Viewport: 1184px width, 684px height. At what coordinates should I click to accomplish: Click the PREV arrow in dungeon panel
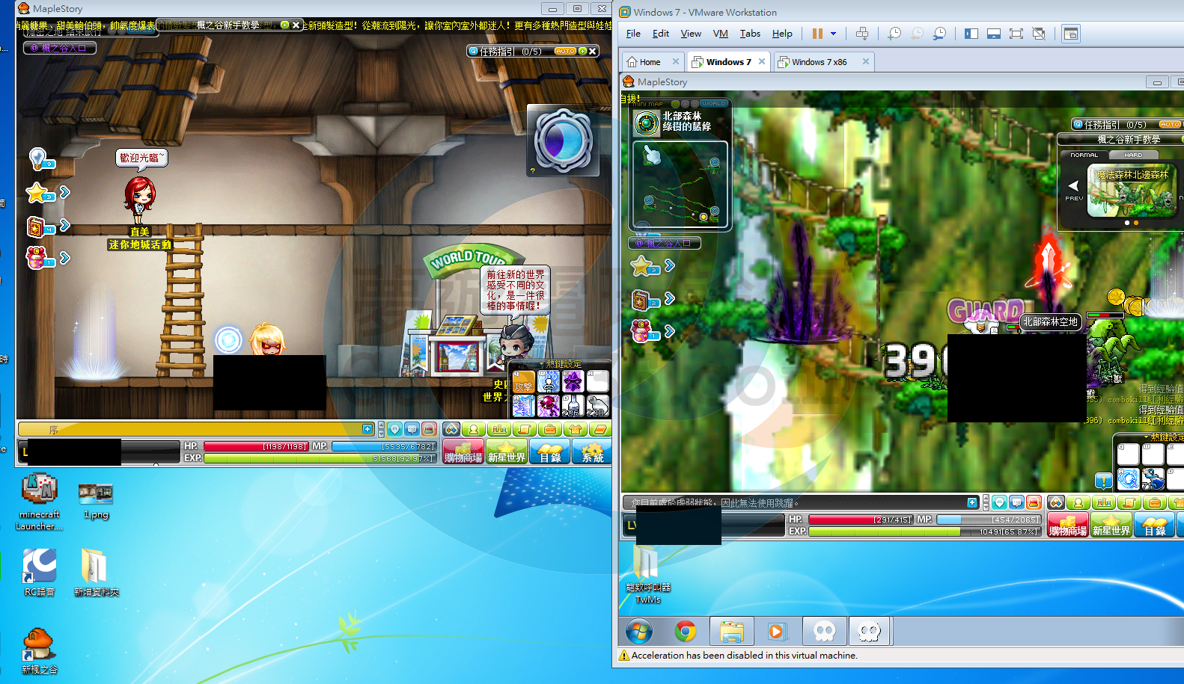1073,187
